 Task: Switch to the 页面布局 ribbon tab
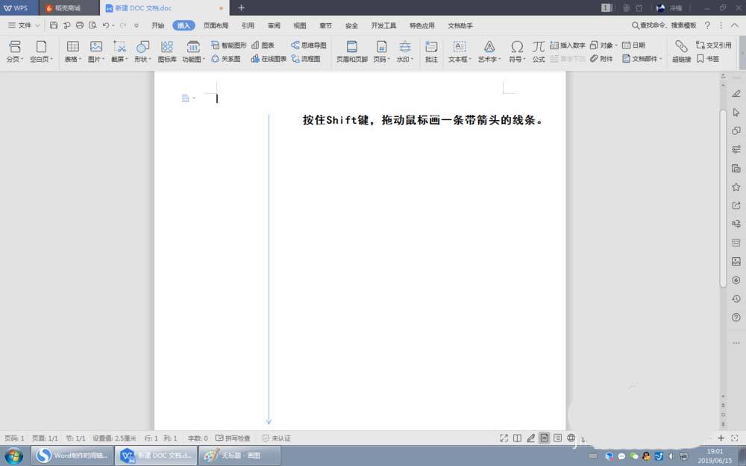click(x=216, y=25)
